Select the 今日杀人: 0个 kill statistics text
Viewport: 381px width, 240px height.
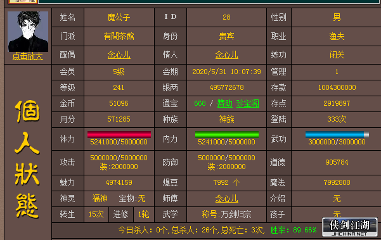click(143, 230)
